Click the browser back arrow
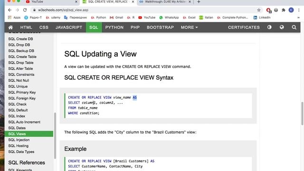Screen dimensions: 304x171 (x=9, y=10)
